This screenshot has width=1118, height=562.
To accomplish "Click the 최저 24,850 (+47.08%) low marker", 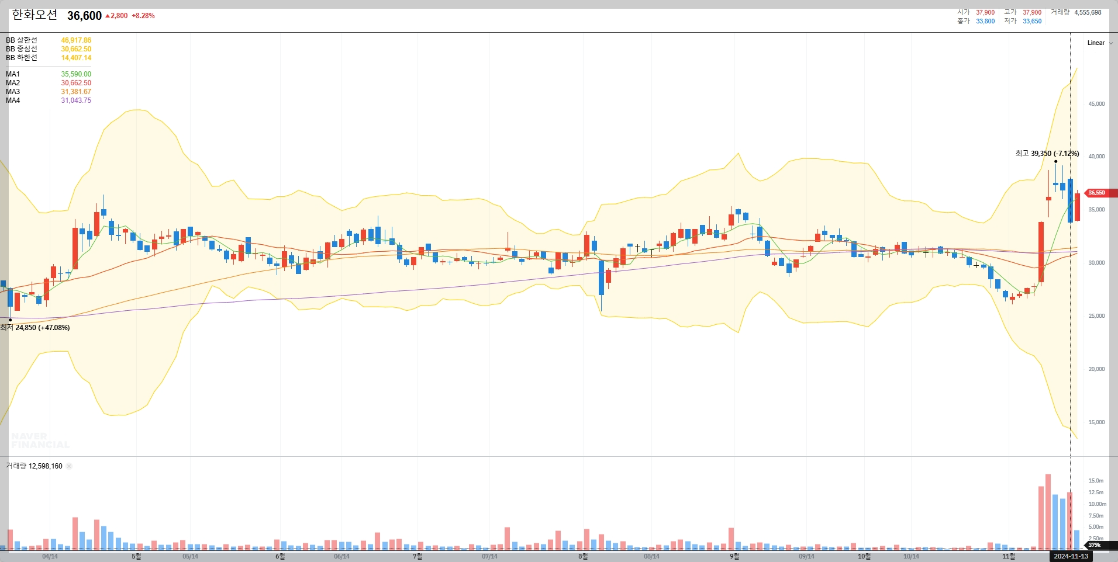I will click(35, 328).
